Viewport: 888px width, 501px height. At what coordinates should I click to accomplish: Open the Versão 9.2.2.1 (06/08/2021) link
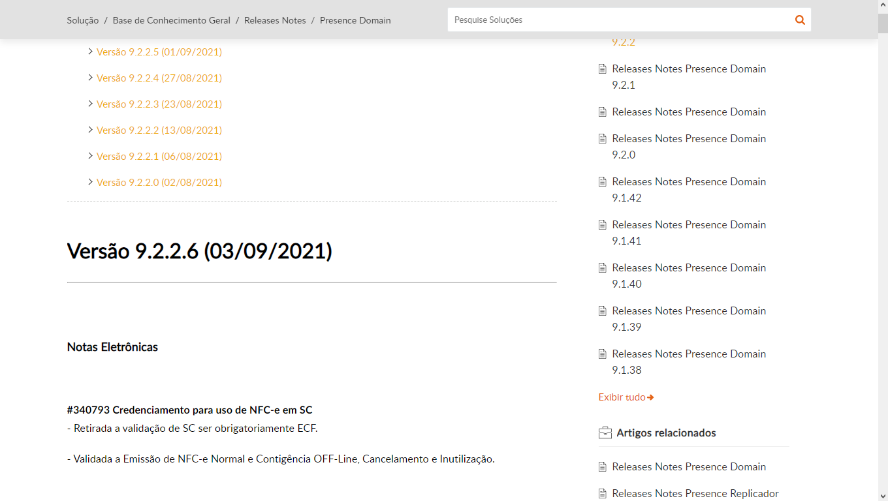click(159, 156)
